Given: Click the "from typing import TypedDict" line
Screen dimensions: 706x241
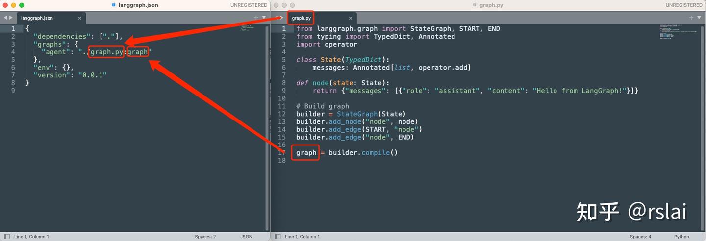Looking at the screenshot, I should pos(376,36).
